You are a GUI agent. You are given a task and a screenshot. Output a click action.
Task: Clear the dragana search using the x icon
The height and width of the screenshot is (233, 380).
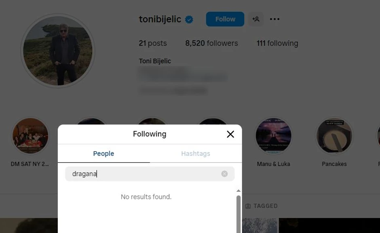click(225, 174)
